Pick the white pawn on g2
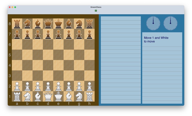 [x=79, y=86]
